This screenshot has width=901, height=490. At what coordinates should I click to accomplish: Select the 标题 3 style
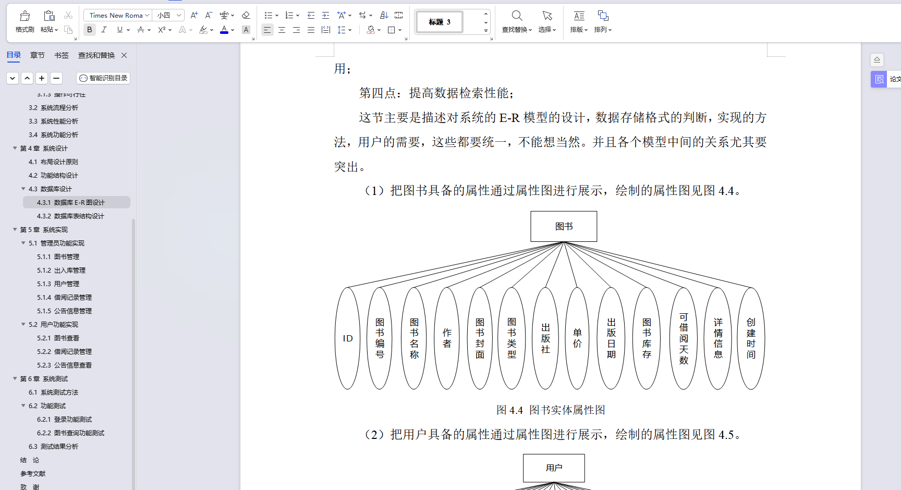tap(440, 22)
